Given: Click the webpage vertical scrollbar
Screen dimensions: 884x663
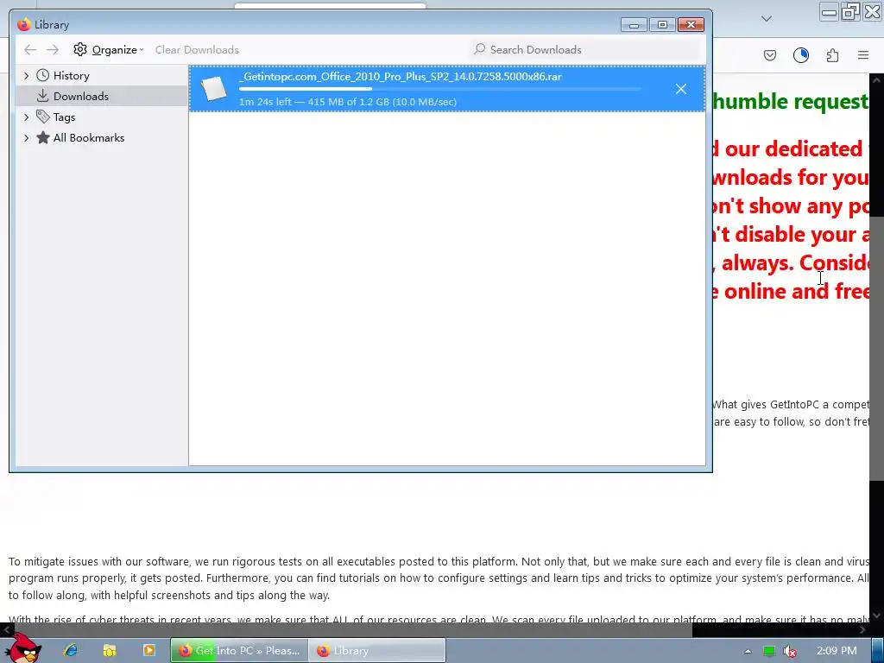Looking at the screenshot, I should pyautogui.click(x=877, y=349).
